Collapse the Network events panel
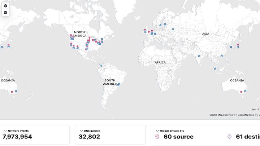This screenshot has height=146, width=260. pos(5,130)
